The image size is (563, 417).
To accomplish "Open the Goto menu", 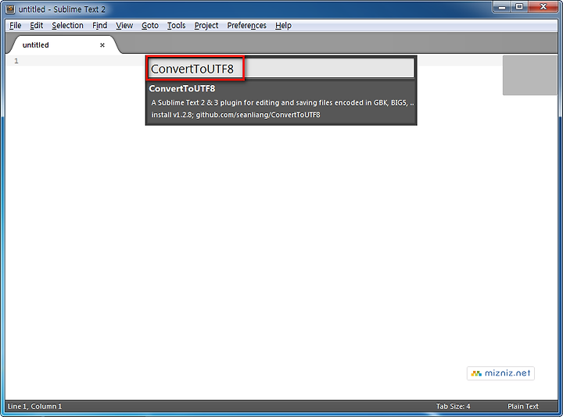I will coord(149,26).
